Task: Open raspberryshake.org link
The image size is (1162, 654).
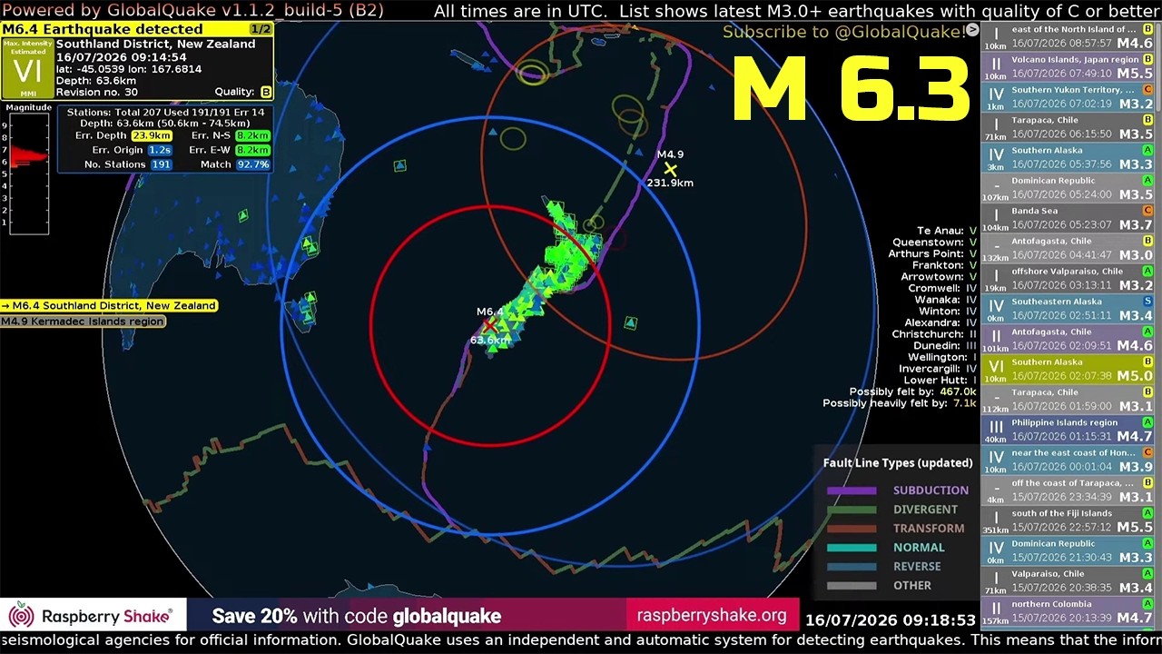Action: tap(712, 616)
